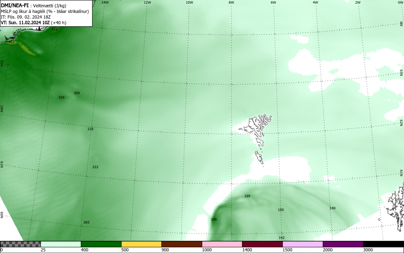Viewport: 404px width, 253px height.
Task: Click the DMI/NEA-FI title text
Action: [15, 6]
